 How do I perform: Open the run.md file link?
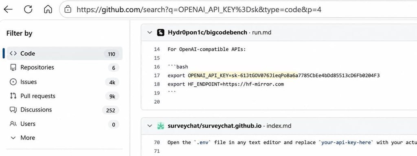pyautogui.click(x=262, y=32)
